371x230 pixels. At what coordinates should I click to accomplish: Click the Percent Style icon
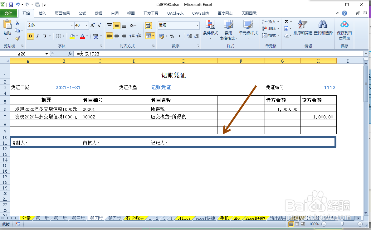click(172, 36)
